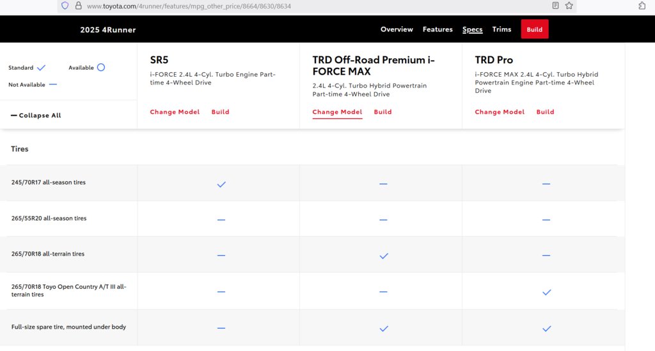Collapse All sections
655x351 pixels.
pyautogui.click(x=36, y=115)
